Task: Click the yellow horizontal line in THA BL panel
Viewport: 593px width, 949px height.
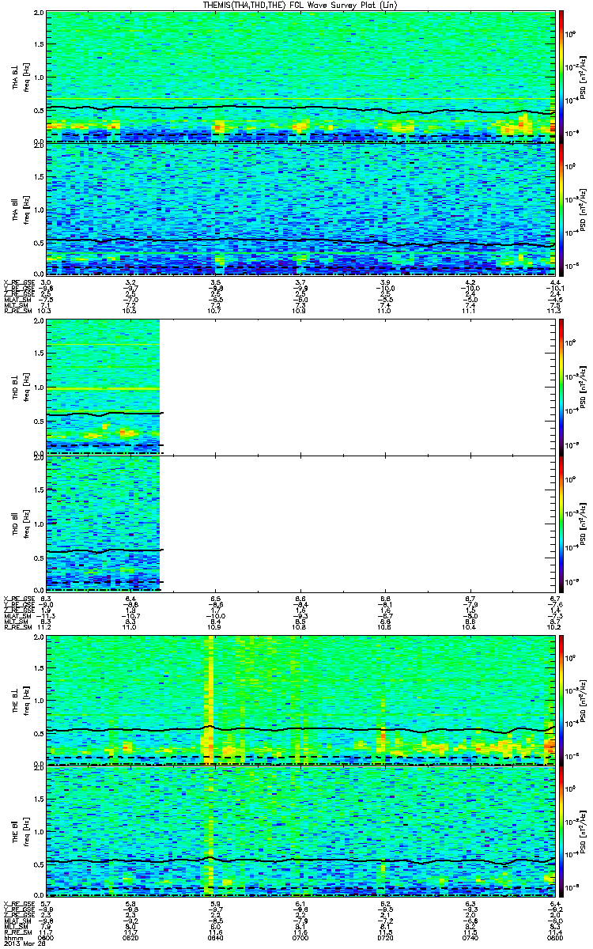Action: pos(300,99)
